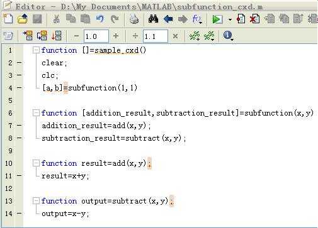Go back with blue arrow

point(168,19)
